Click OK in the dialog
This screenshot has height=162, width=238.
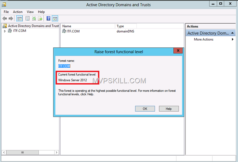[x=145, y=109]
